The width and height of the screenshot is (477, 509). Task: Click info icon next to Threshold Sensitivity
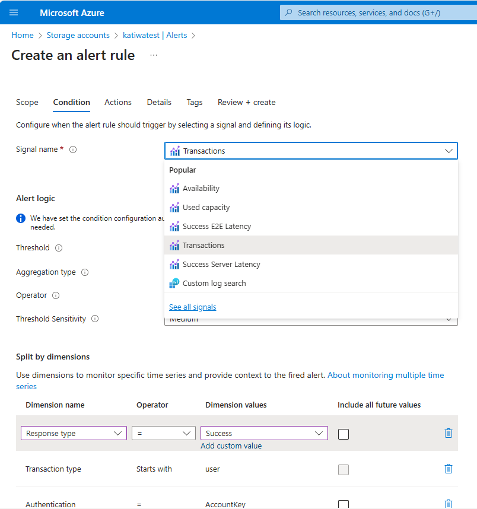tap(95, 319)
